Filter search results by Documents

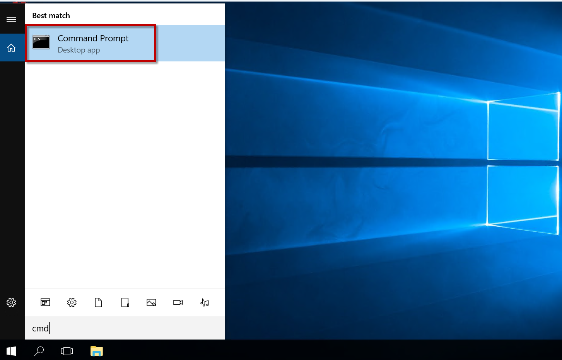(x=99, y=302)
